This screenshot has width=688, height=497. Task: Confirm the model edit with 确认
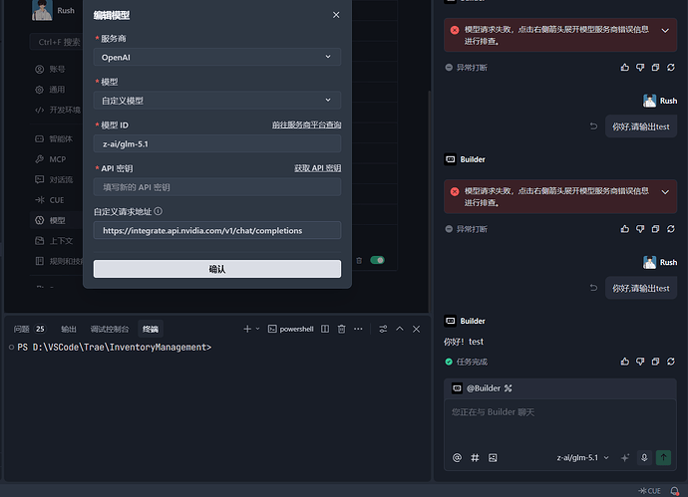pyautogui.click(x=217, y=269)
